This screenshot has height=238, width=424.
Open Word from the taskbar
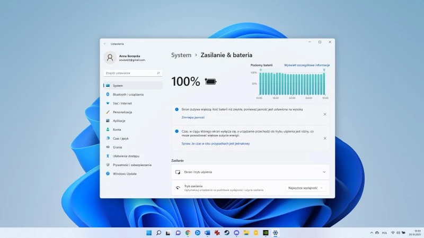coord(207,233)
